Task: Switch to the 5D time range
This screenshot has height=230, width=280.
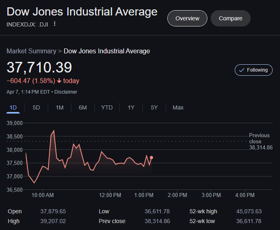Action: tap(36, 107)
